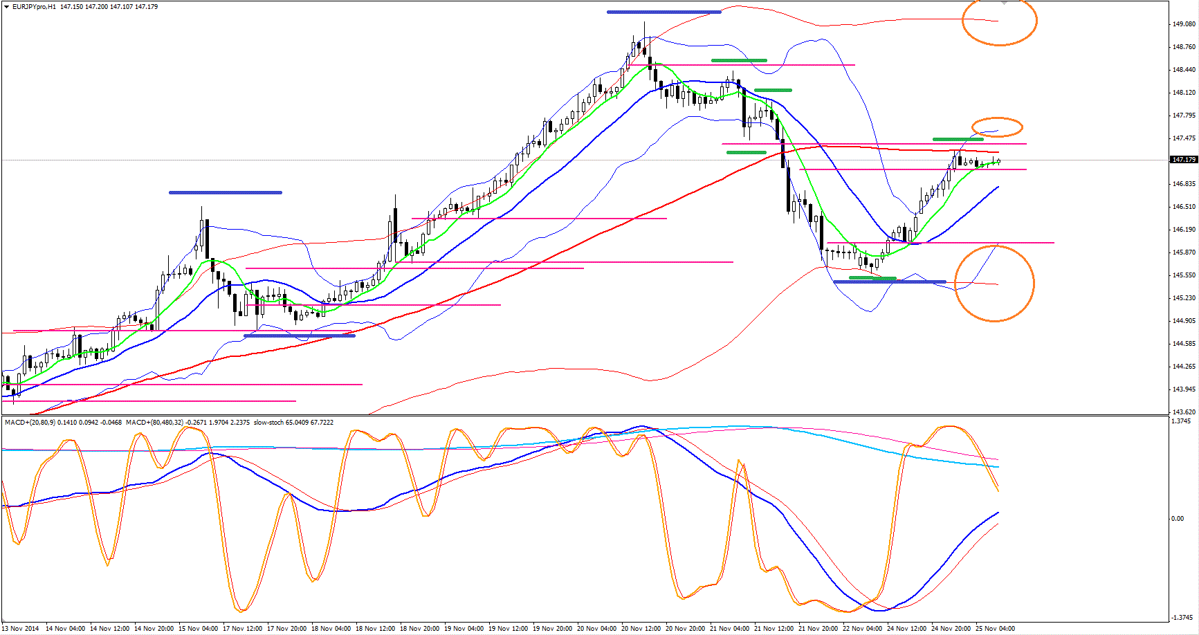Click the 146.510 price scale label
Viewport: 1199px width, 635px height.
tap(1184, 207)
